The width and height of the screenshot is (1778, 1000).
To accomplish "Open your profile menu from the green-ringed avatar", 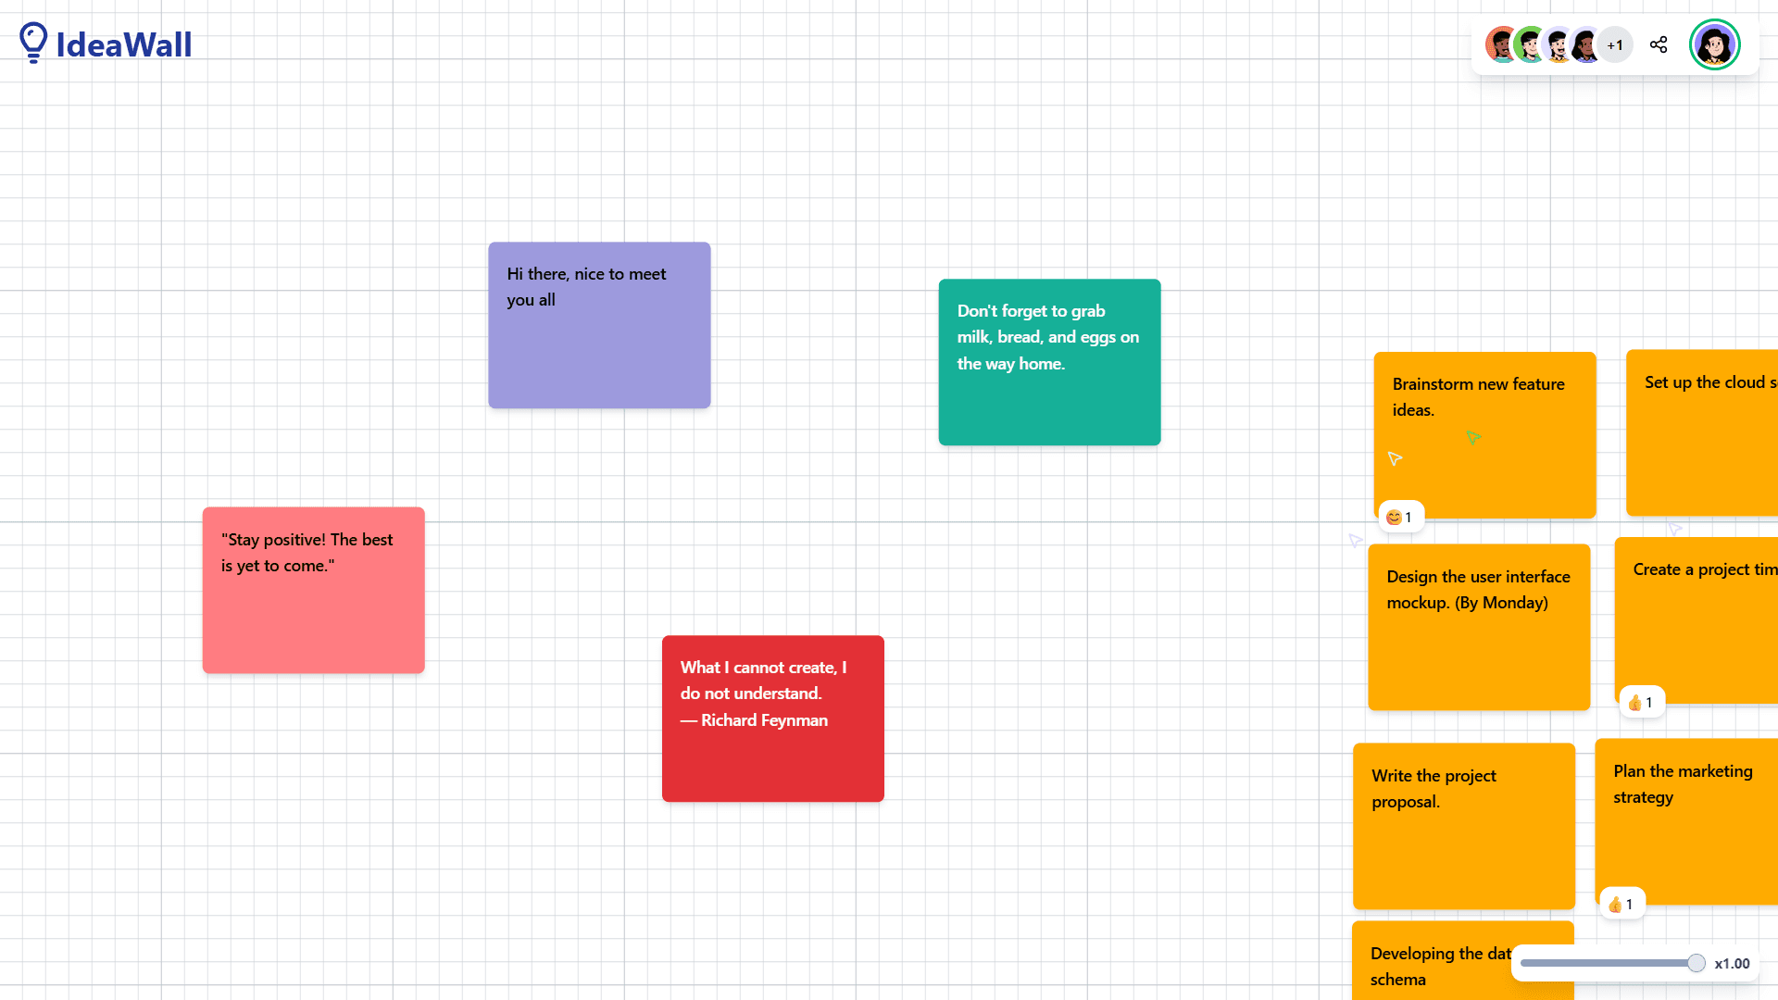I will point(1715,44).
